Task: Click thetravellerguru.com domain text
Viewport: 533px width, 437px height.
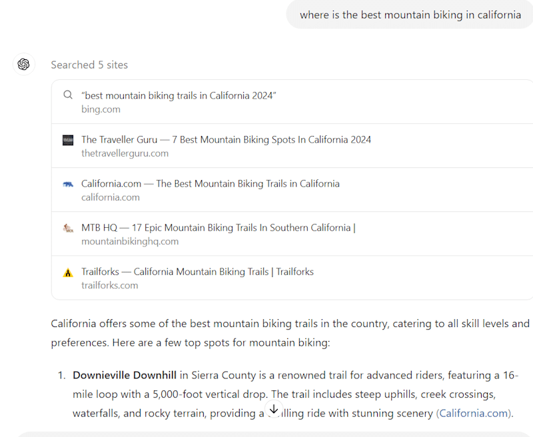Action: coord(125,153)
